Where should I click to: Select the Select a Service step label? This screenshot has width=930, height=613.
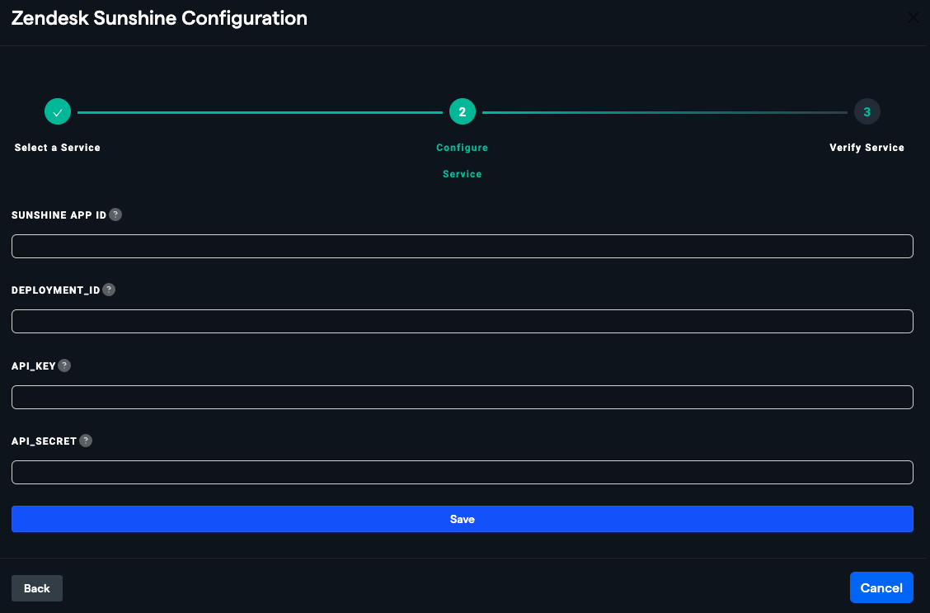point(57,147)
